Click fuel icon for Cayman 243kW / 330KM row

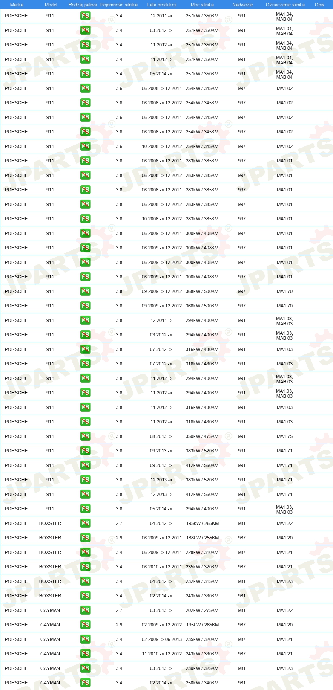point(85,654)
